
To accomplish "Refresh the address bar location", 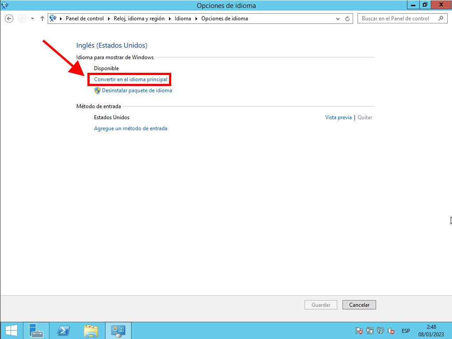I will (x=347, y=19).
